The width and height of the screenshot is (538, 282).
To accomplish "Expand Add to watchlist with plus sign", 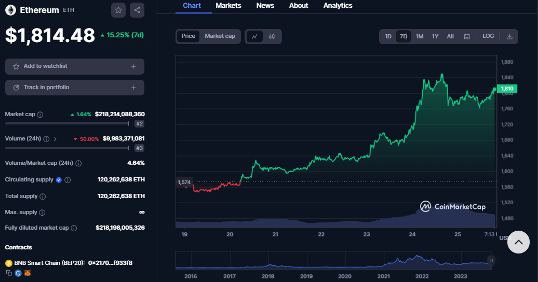I will [133, 66].
